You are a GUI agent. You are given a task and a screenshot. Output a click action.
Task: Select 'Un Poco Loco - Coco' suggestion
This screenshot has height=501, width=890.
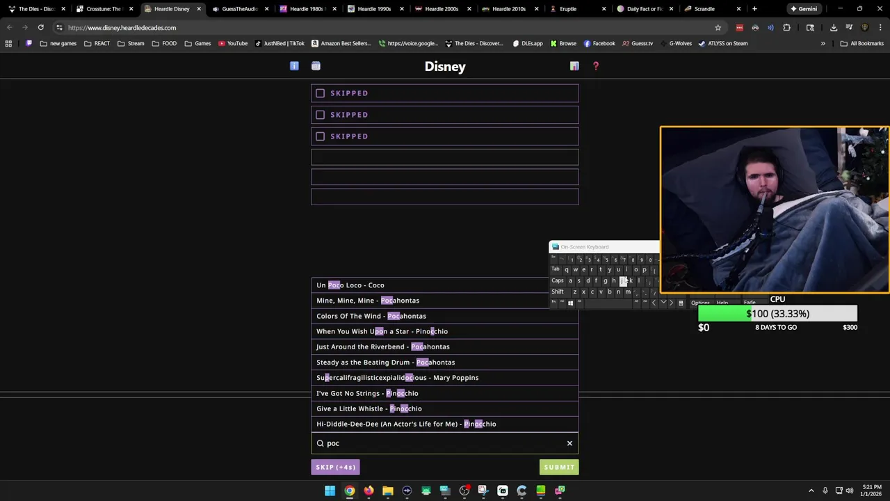click(445, 285)
